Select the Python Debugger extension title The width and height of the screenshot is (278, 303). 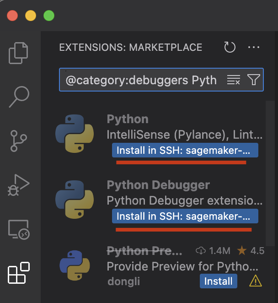[158, 185]
